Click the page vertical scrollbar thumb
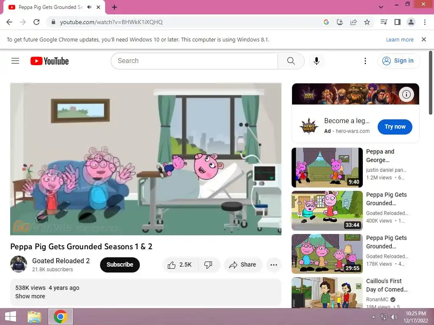This screenshot has height=325, width=434. [431, 83]
